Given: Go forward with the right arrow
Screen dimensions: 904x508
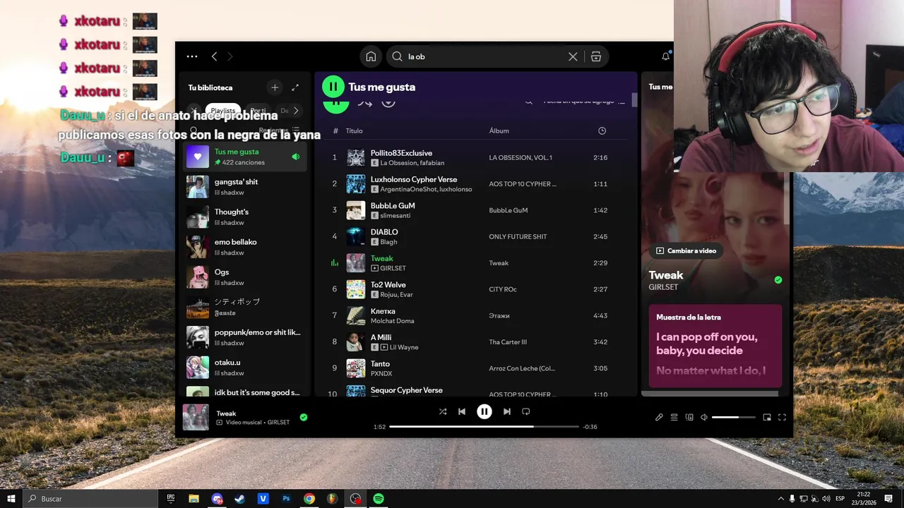Looking at the screenshot, I should tap(230, 56).
